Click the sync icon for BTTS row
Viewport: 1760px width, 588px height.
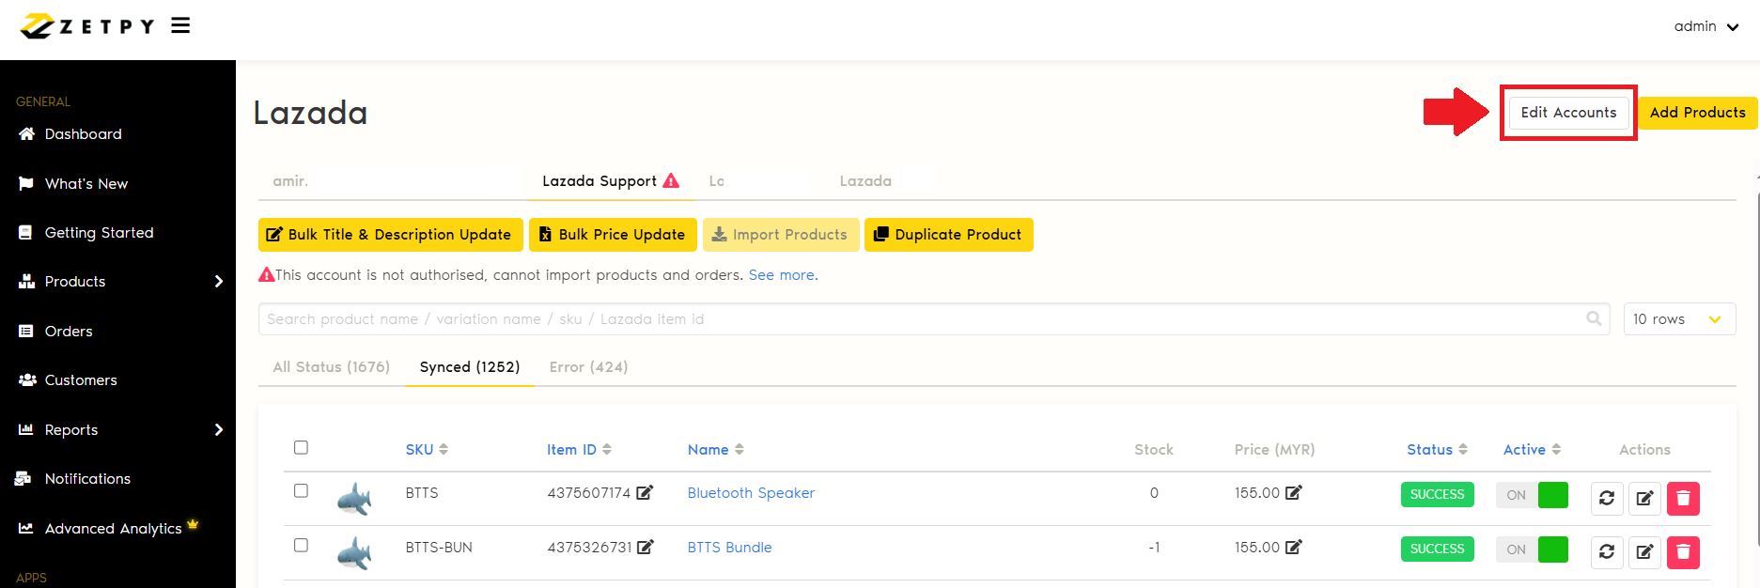tap(1607, 498)
